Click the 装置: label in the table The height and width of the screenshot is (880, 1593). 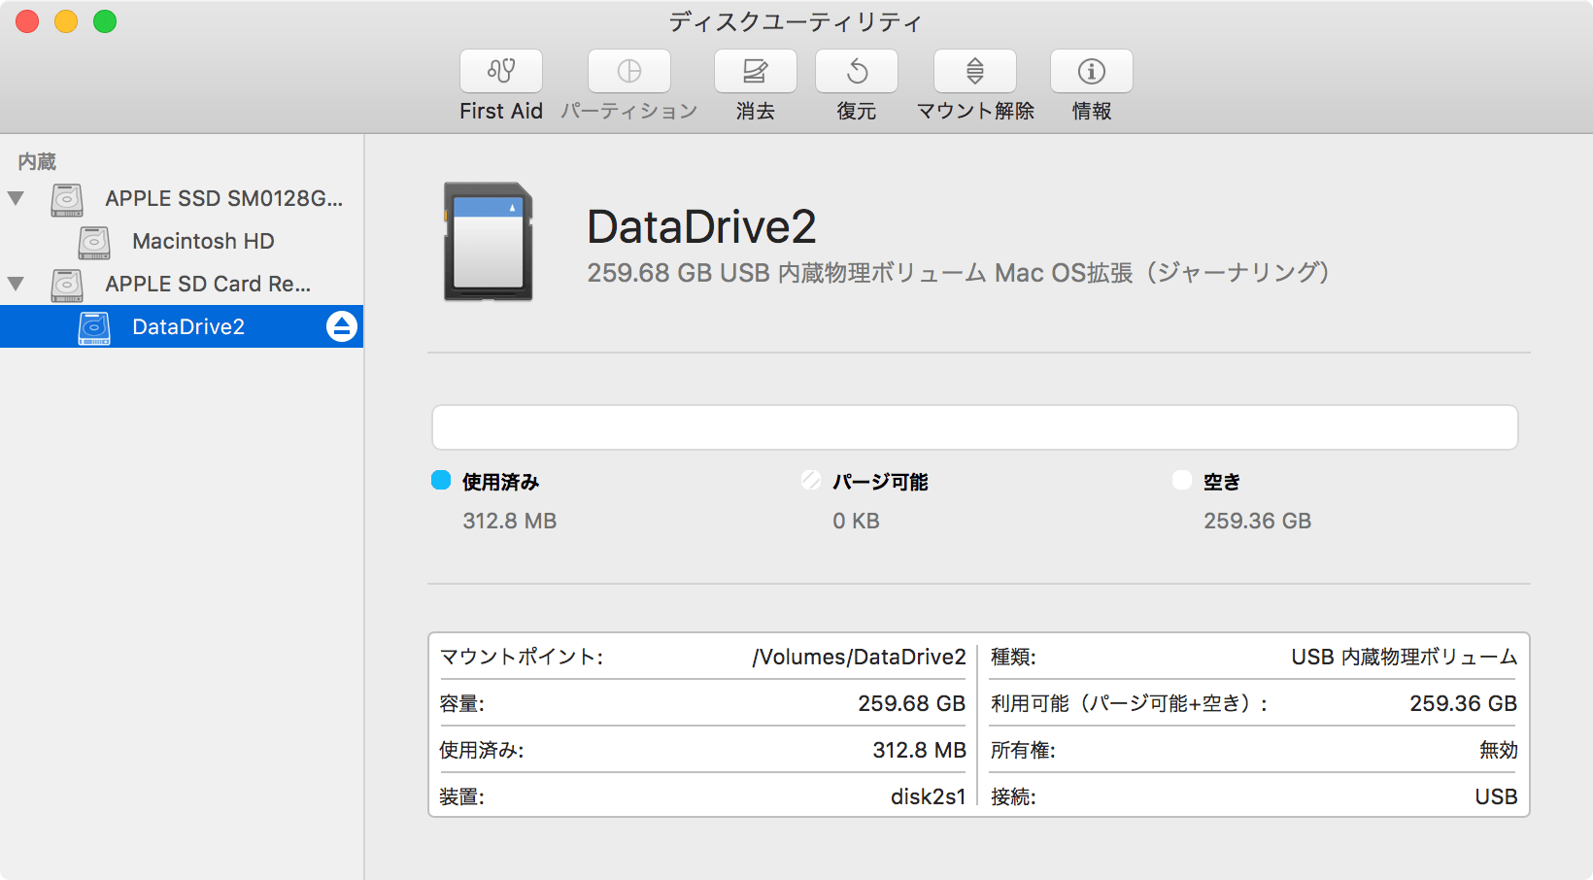(461, 796)
